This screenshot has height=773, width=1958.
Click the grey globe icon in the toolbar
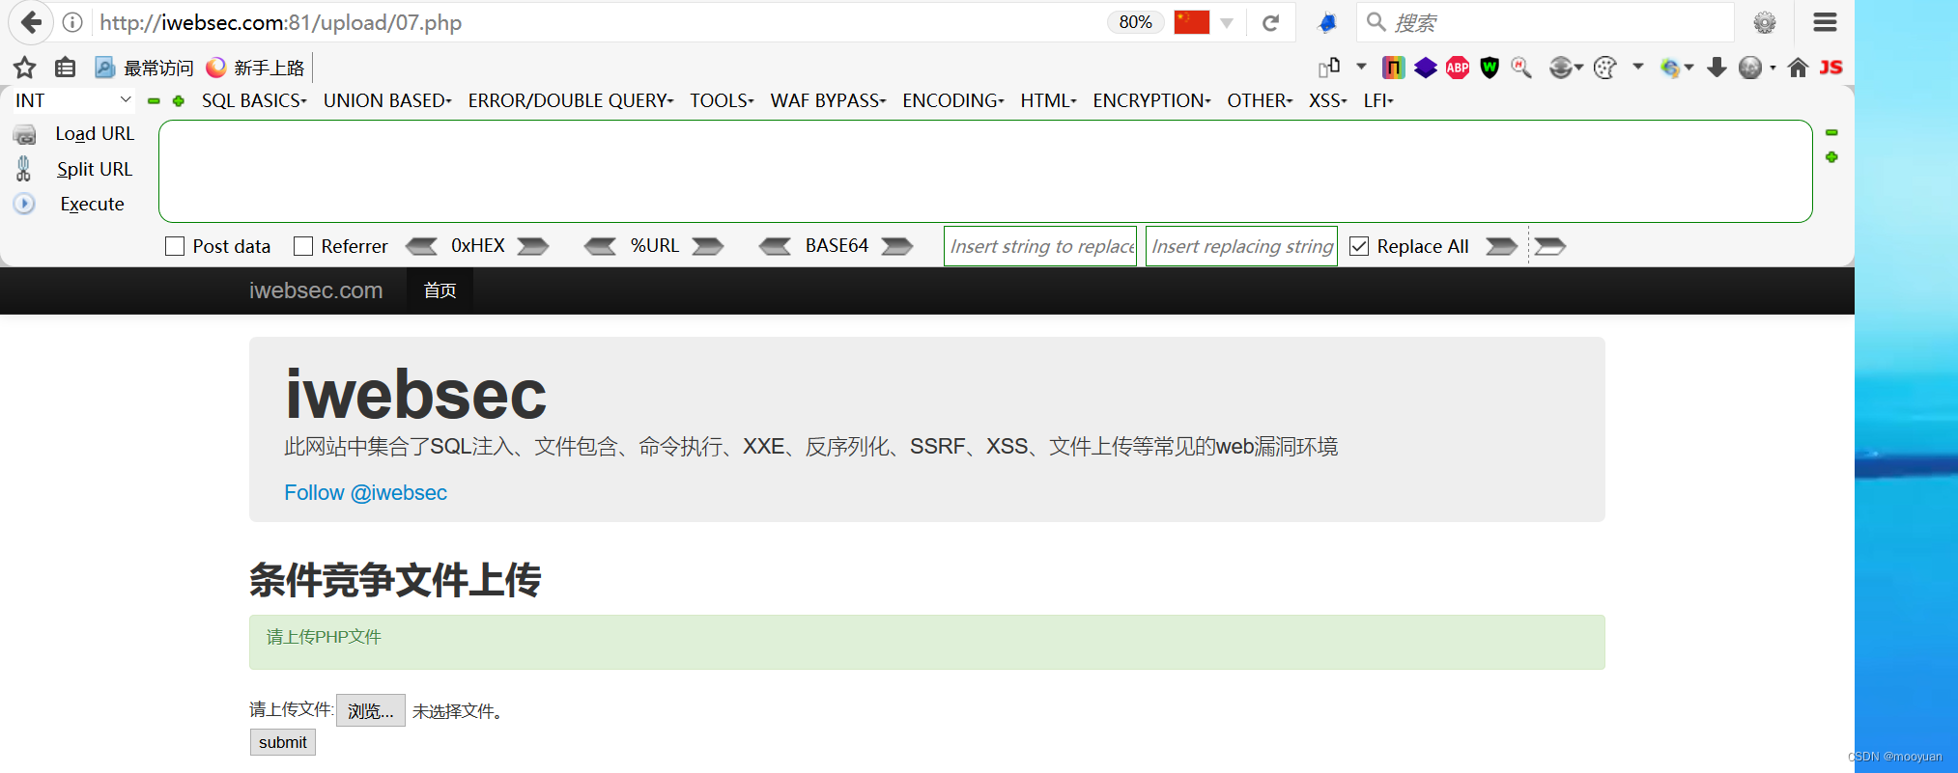pyautogui.click(x=1750, y=68)
